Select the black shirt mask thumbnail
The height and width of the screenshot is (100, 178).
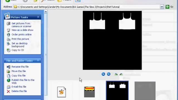(x=117, y=91)
